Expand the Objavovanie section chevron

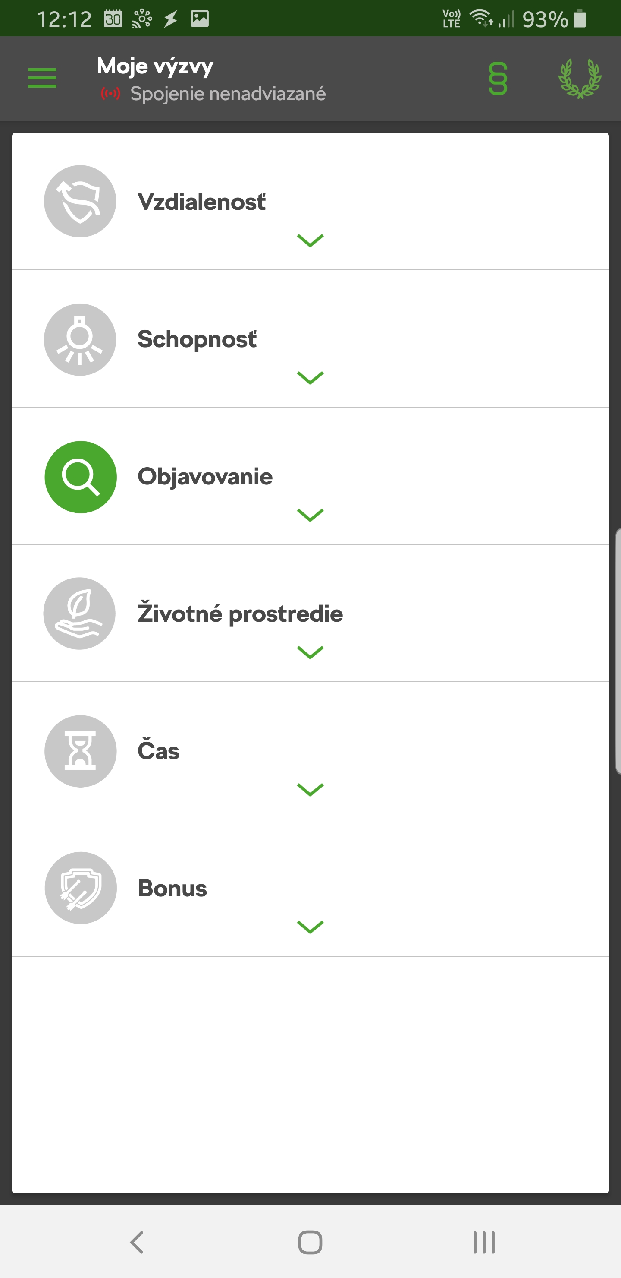click(x=310, y=516)
